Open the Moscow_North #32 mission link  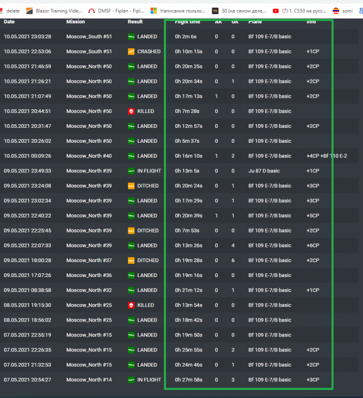coord(89,290)
